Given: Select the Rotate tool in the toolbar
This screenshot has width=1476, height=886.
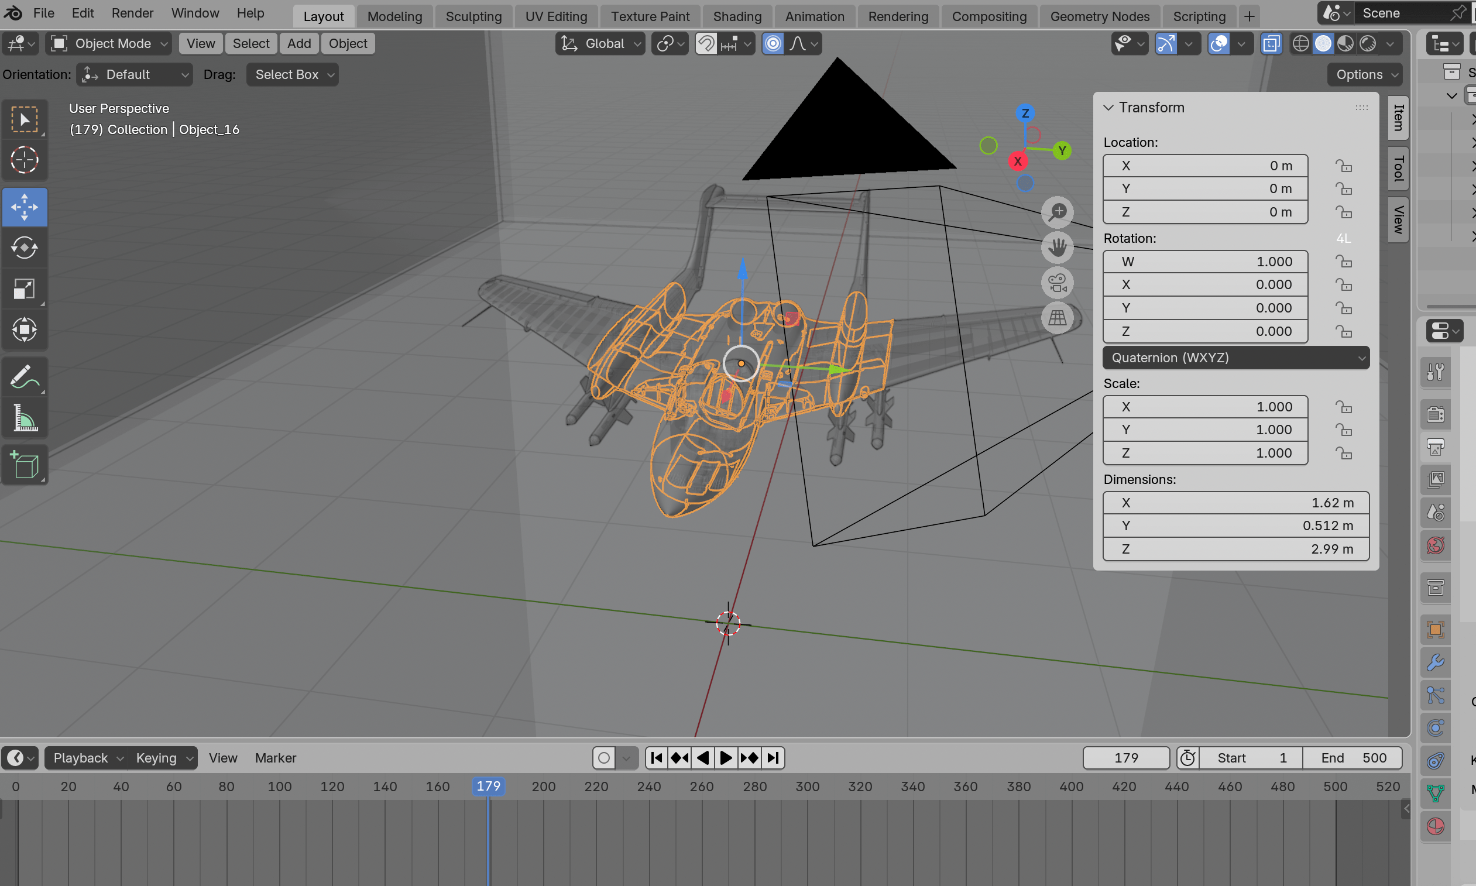Looking at the screenshot, I should 25,247.
